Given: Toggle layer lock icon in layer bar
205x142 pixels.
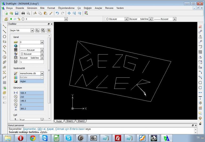Looking at the screenshot, I should pos(19,19).
